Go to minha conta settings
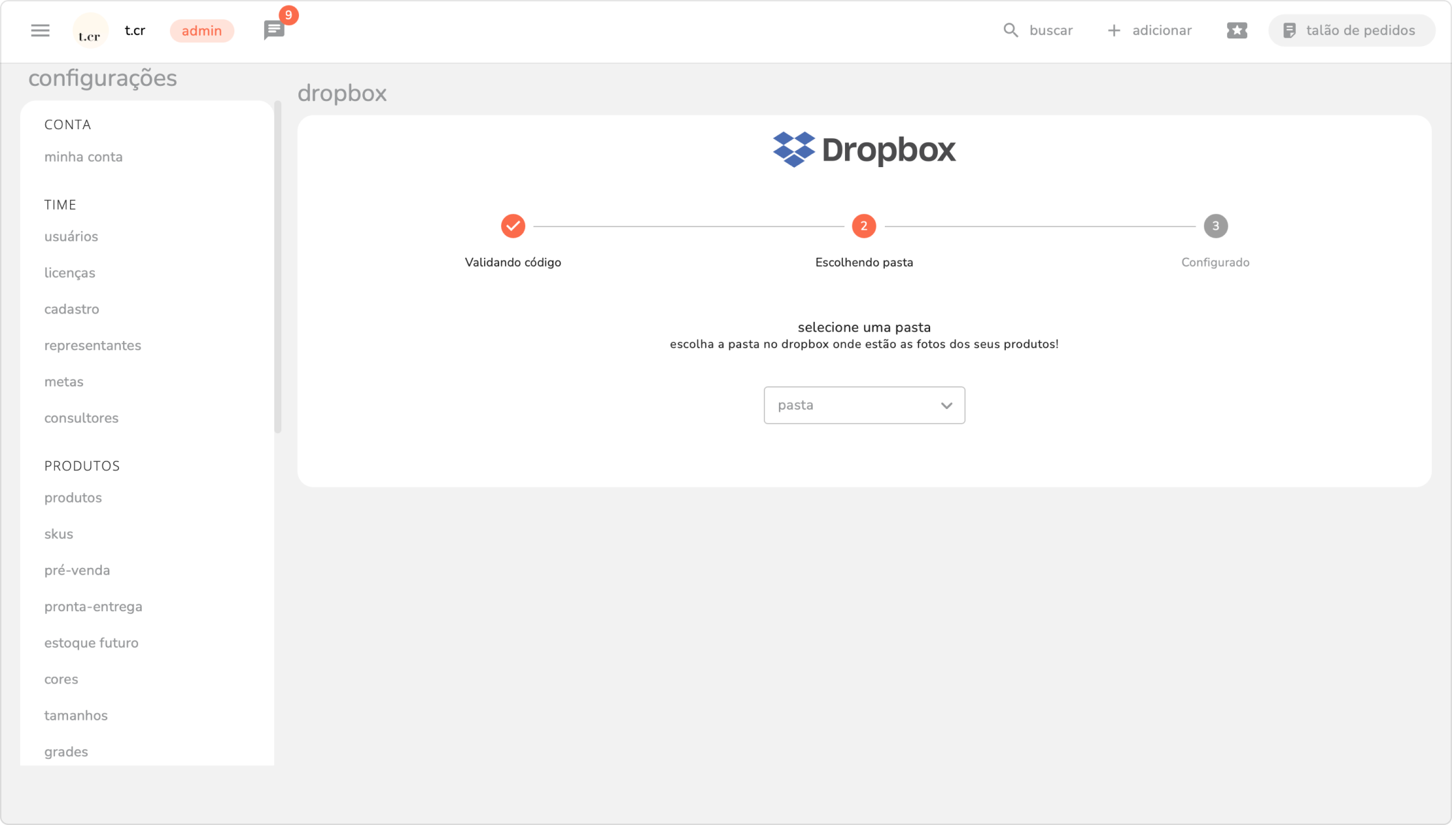The image size is (1452, 825). point(84,157)
